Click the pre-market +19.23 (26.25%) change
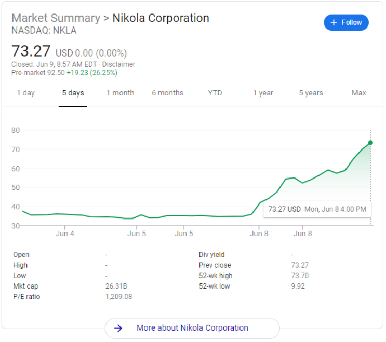Screen dimensions: 386x342 pyautogui.click(x=92, y=73)
